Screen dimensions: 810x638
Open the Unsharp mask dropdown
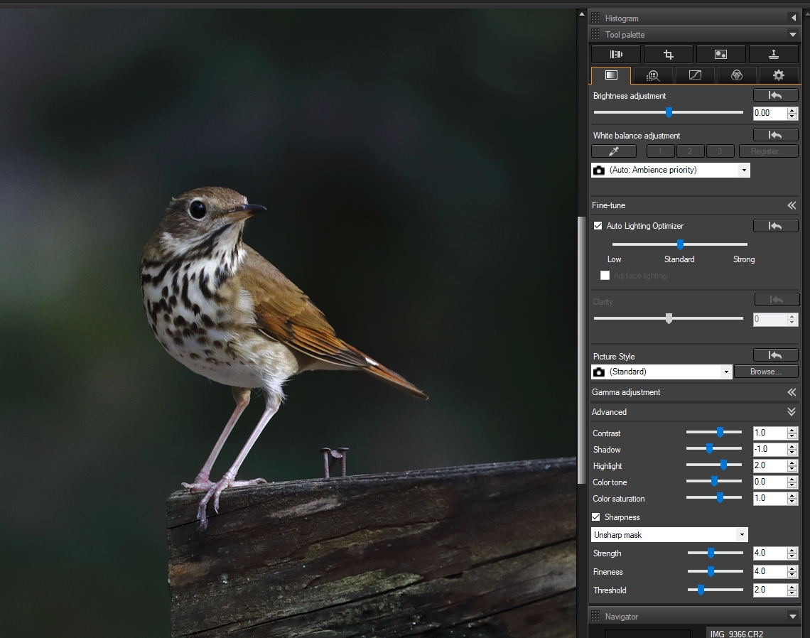click(x=742, y=535)
